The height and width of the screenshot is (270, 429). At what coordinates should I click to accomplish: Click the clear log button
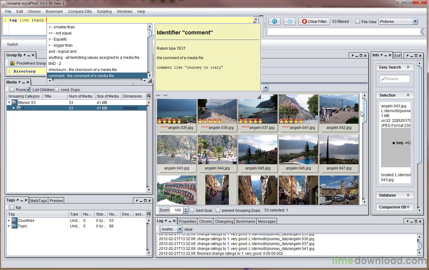189,229
